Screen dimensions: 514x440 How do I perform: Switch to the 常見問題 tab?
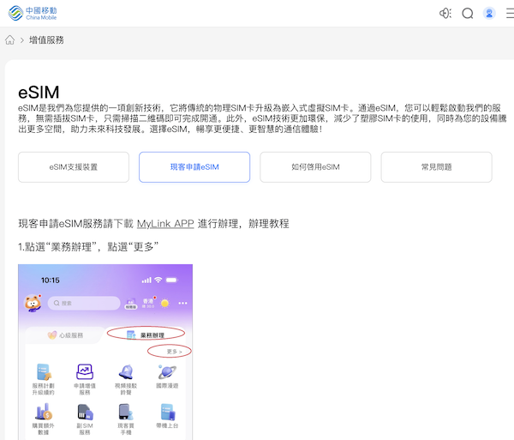pos(436,167)
